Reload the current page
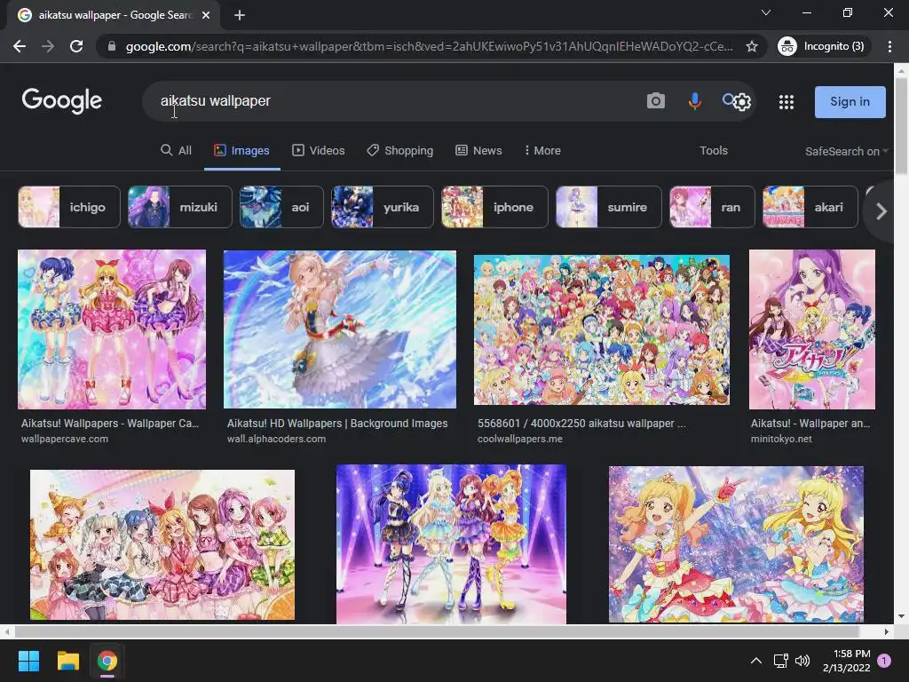Image resolution: width=909 pixels, height=682 pixels. pos(76,46)
